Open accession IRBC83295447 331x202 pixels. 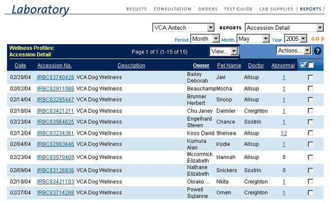(x=56, y=99)
